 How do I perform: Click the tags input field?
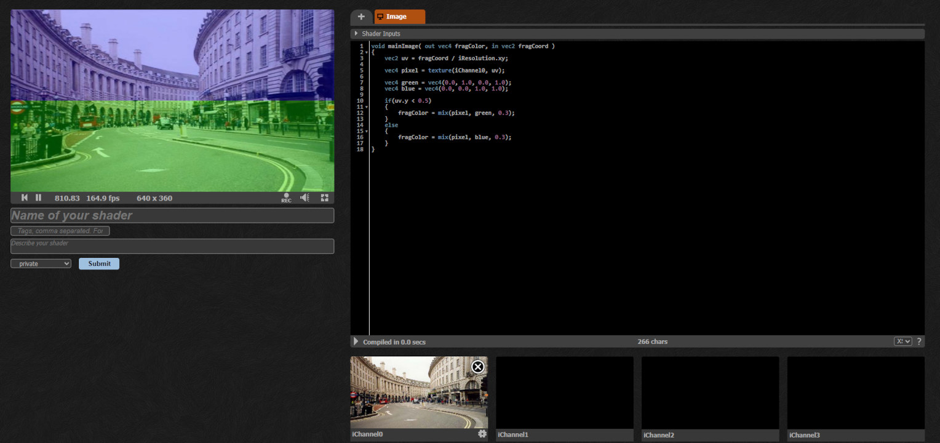[60, 231]
